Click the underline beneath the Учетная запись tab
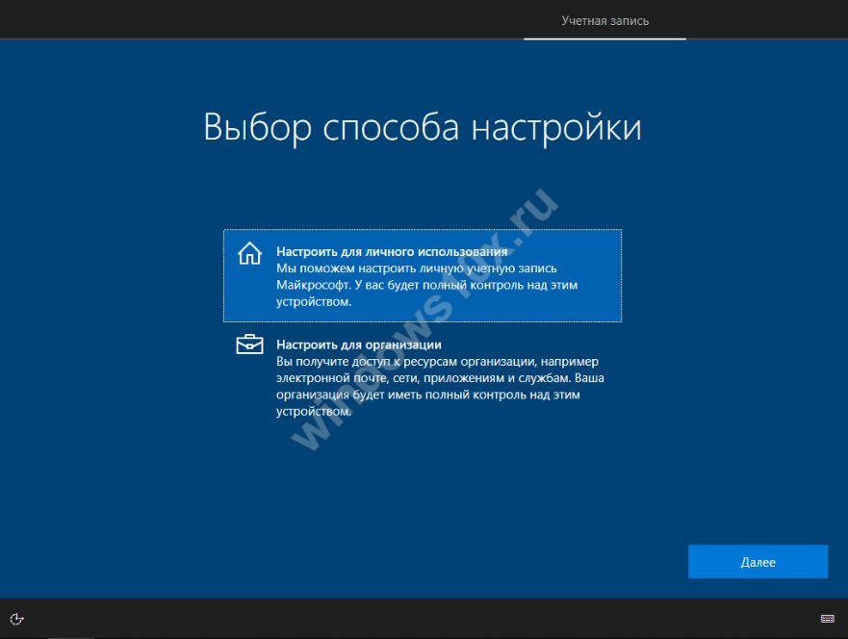 [604, 38]
